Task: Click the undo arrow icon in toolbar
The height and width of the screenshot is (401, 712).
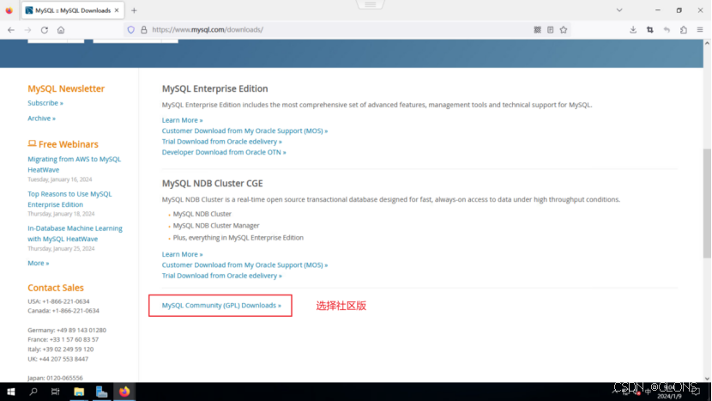Action: click(x=667, y=30)
